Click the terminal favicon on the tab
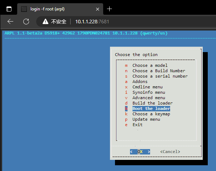The height and width of the screenshot is (171, 216). [x=24, y=9]
